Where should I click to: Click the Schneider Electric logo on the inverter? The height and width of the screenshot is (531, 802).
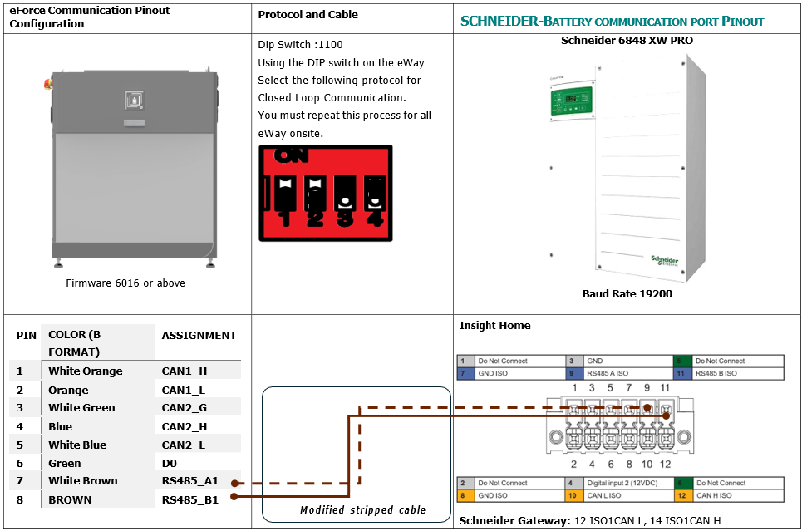[x=664, y=260]
